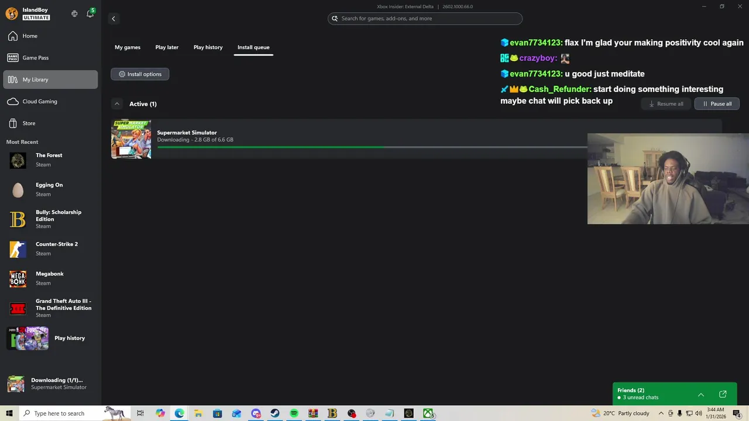Click the search games field

pos(425,19)
